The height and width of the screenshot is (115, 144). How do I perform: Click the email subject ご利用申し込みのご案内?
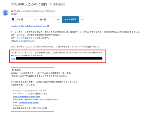coord(29,4)
